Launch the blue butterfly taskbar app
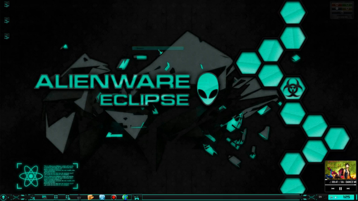358x201 pixels. 102,197
